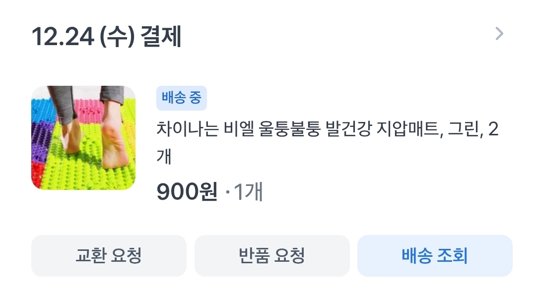The height and width of the screenshot is (294, 536).
Task: Tap the 1개 quantity label
Action: click(248, 191)
